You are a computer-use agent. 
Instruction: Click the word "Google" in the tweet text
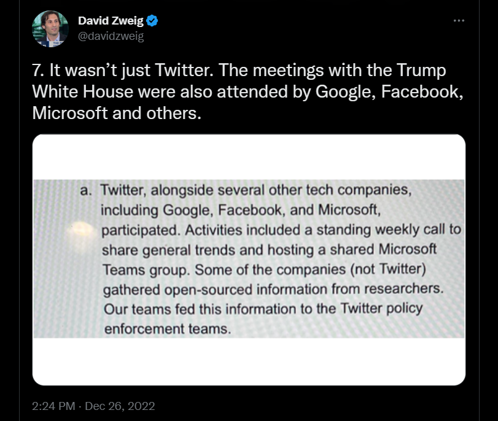[x=343, y=91]
